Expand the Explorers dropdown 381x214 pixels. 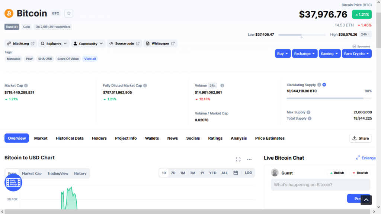click(54, 43)
